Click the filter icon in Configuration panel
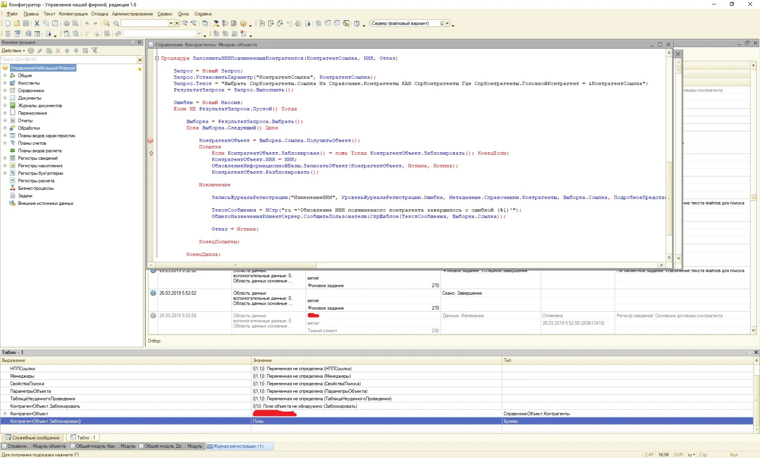Viewport: 760px width, 458px height. click(x=94, y=51)
